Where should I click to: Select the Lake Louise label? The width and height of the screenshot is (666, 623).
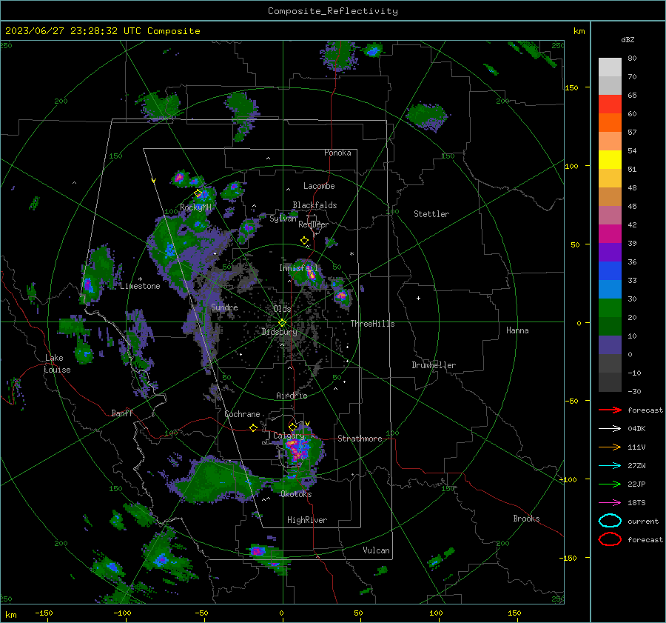click(x=57, y=364)
